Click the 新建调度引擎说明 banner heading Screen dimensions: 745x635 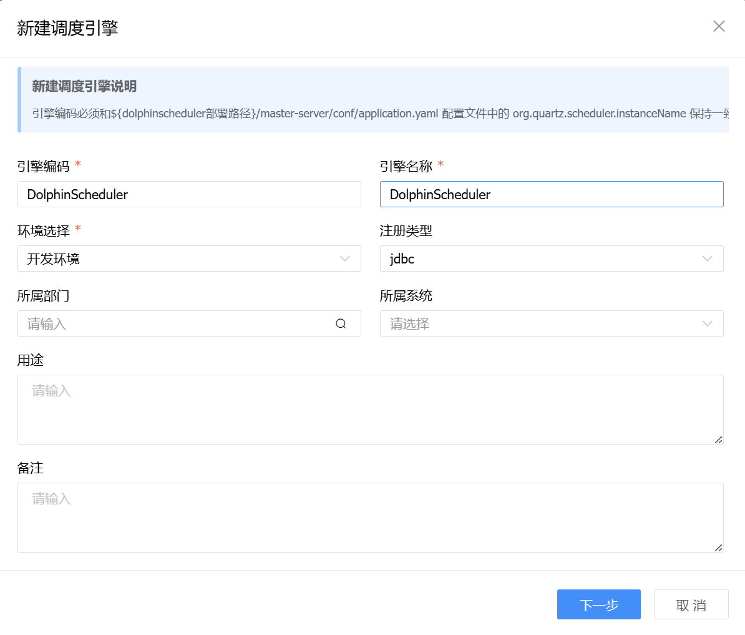click(x=84, y=87)
